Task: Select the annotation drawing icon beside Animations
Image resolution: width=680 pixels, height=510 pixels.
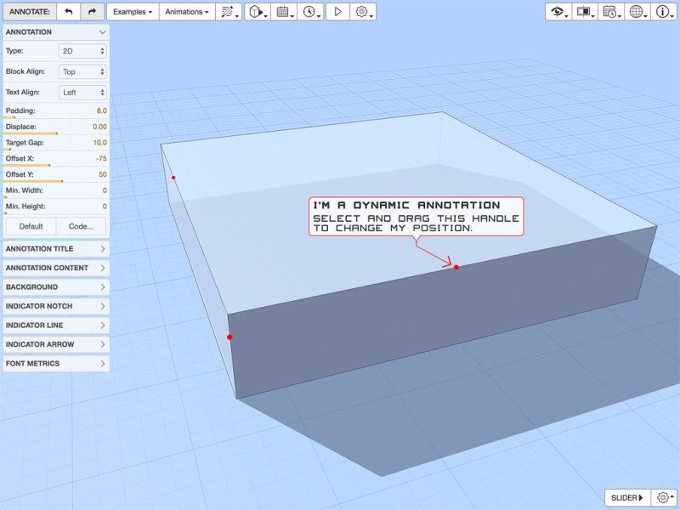Action: (x=225, y=12)
